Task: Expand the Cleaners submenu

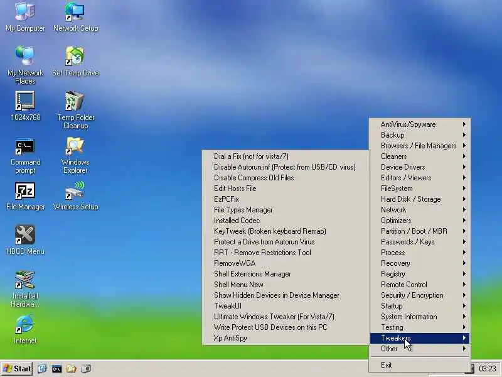Action: coord(420,156)
